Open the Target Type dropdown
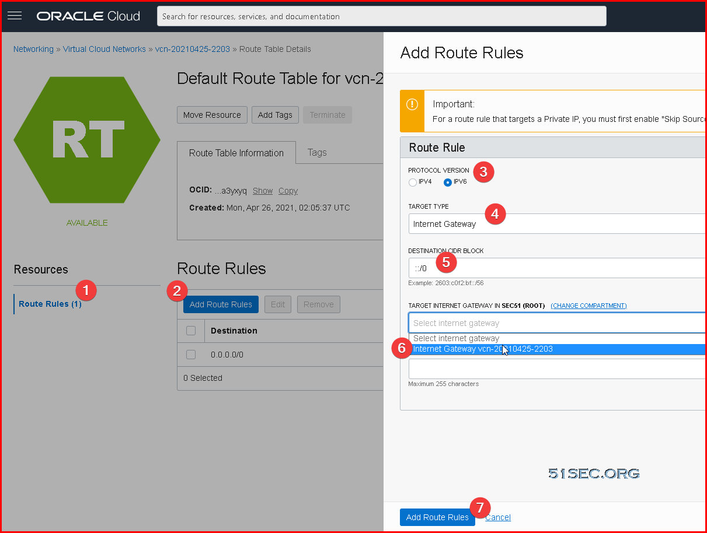 coord(557,224)
